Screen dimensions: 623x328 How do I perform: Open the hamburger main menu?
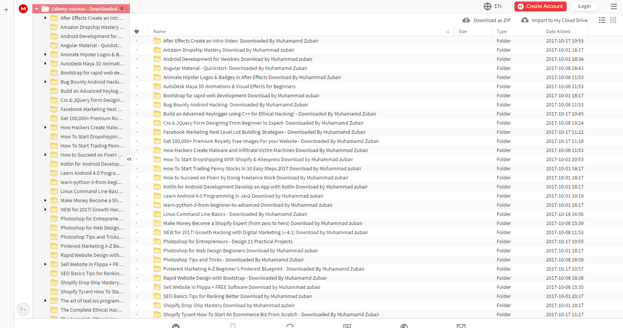point(614,6)
